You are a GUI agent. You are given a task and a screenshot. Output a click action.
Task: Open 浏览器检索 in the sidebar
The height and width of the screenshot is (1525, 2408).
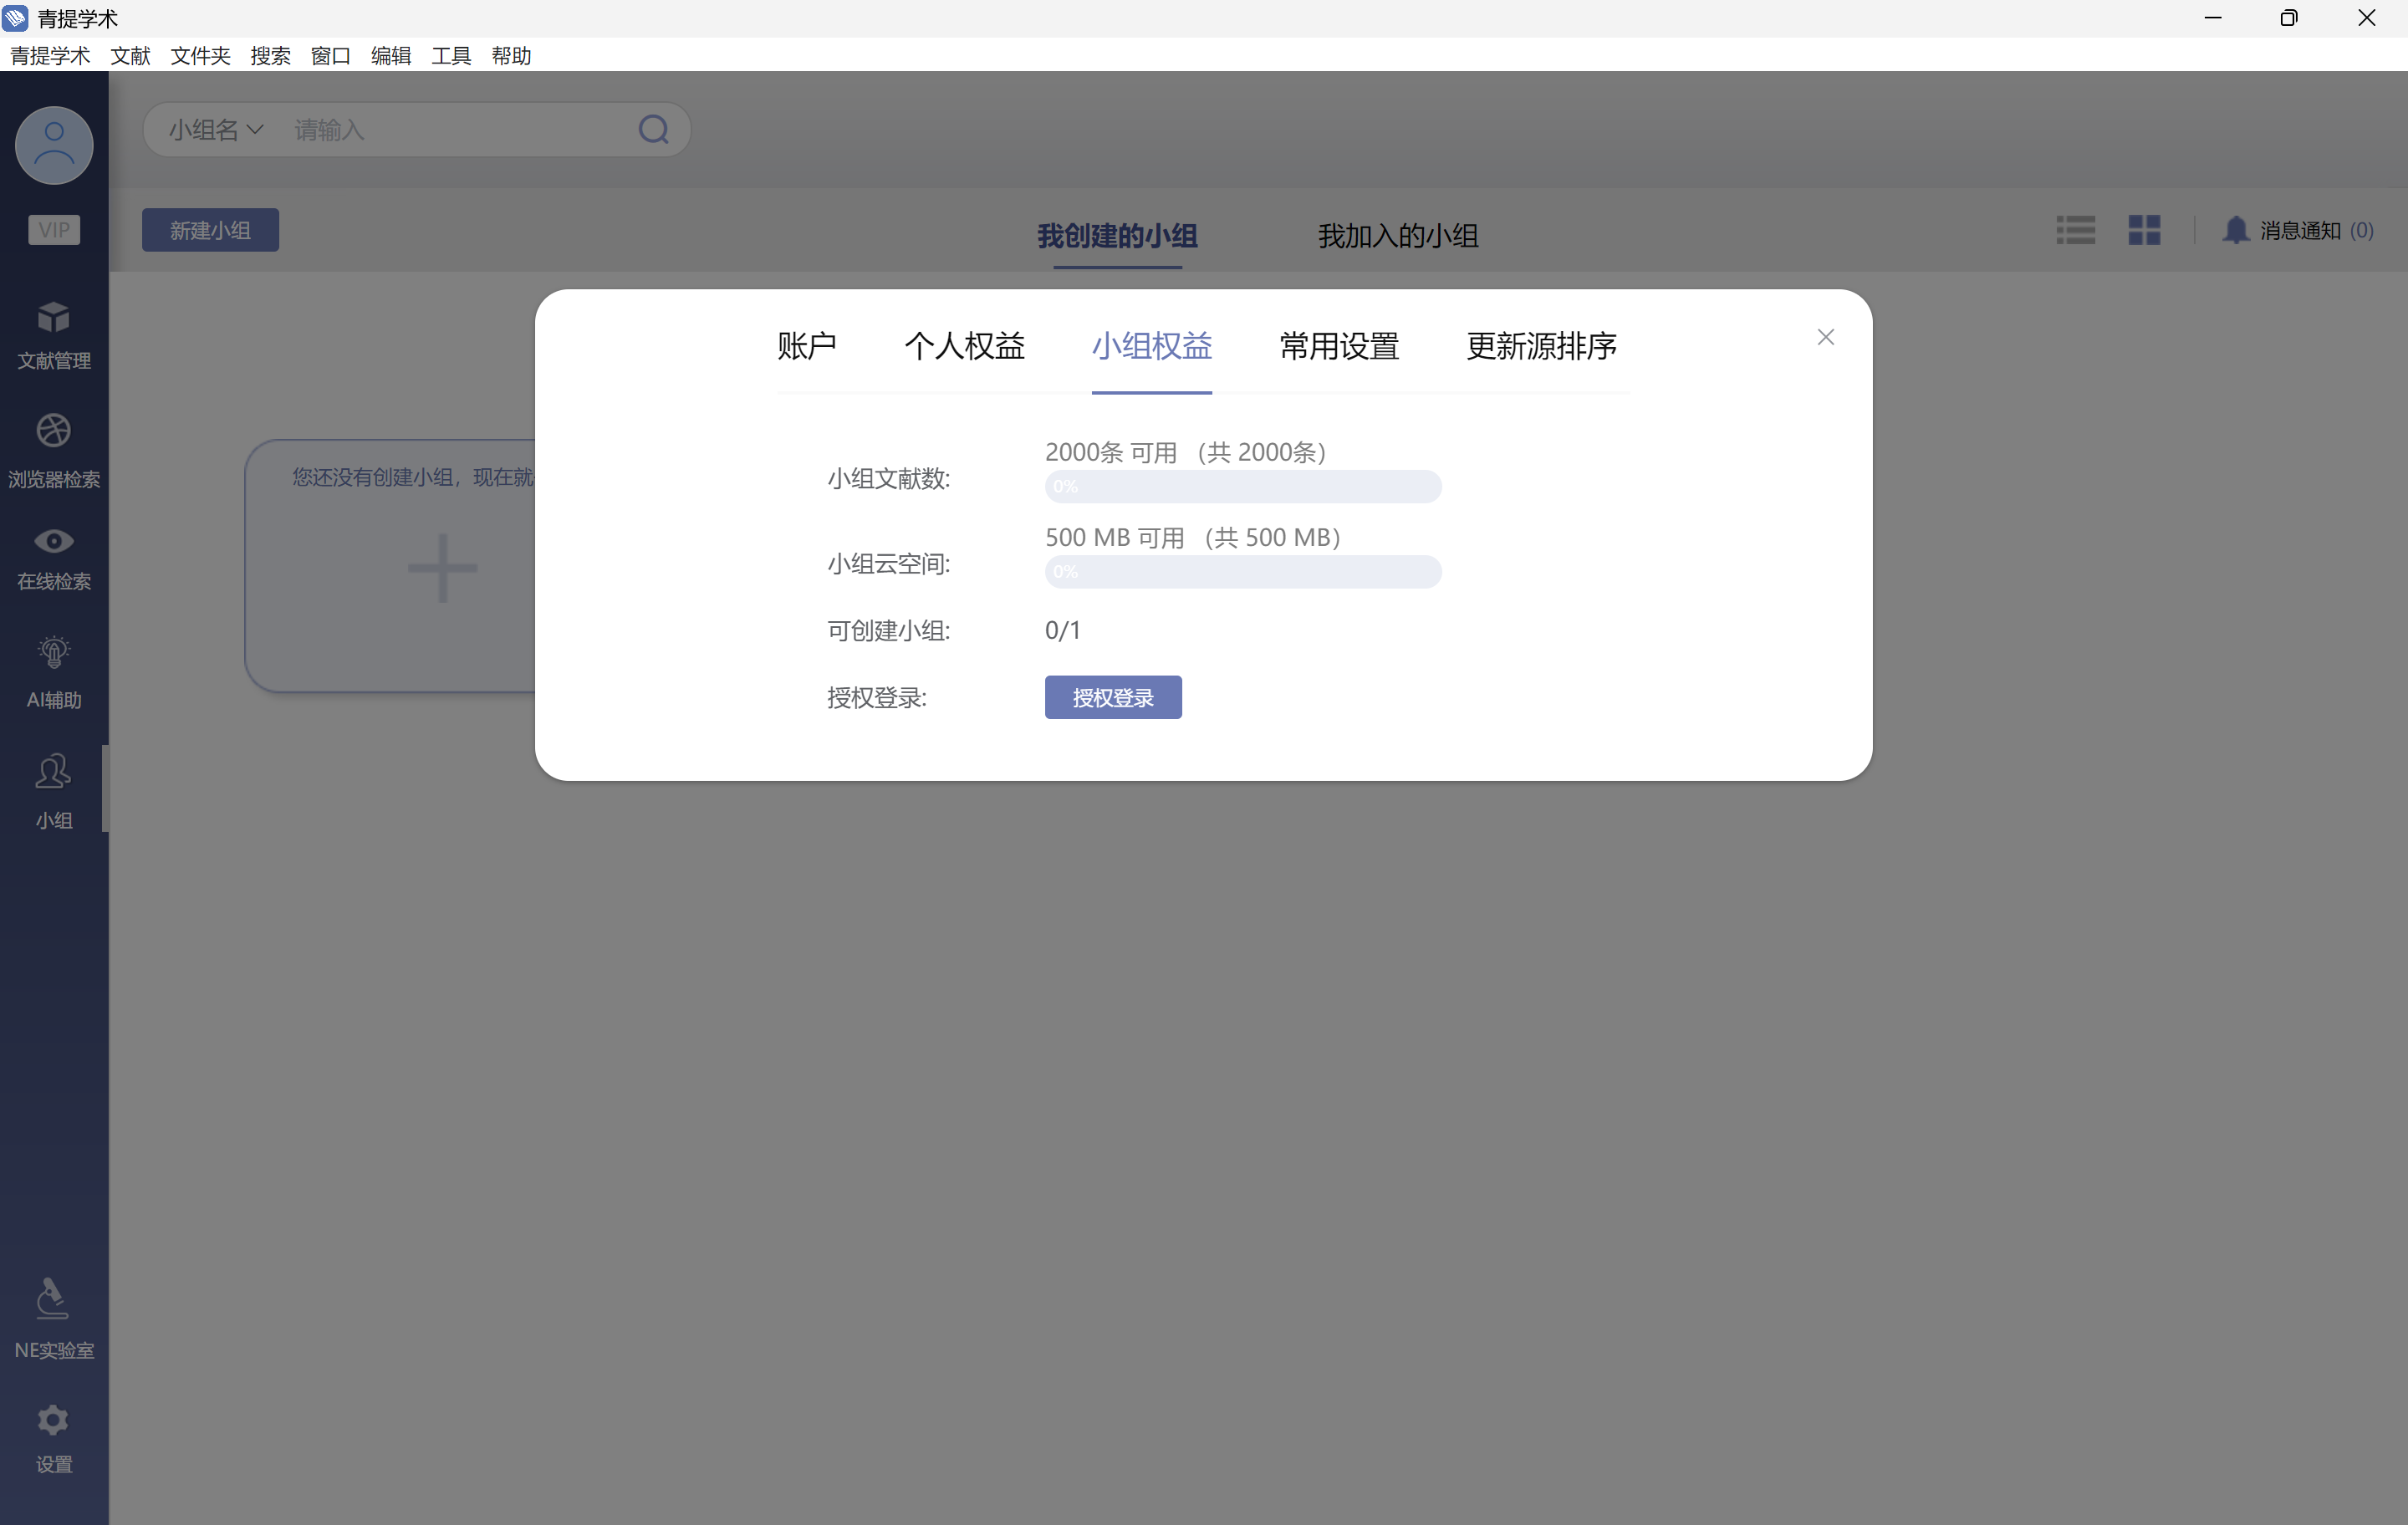click(x=54, y=450)
